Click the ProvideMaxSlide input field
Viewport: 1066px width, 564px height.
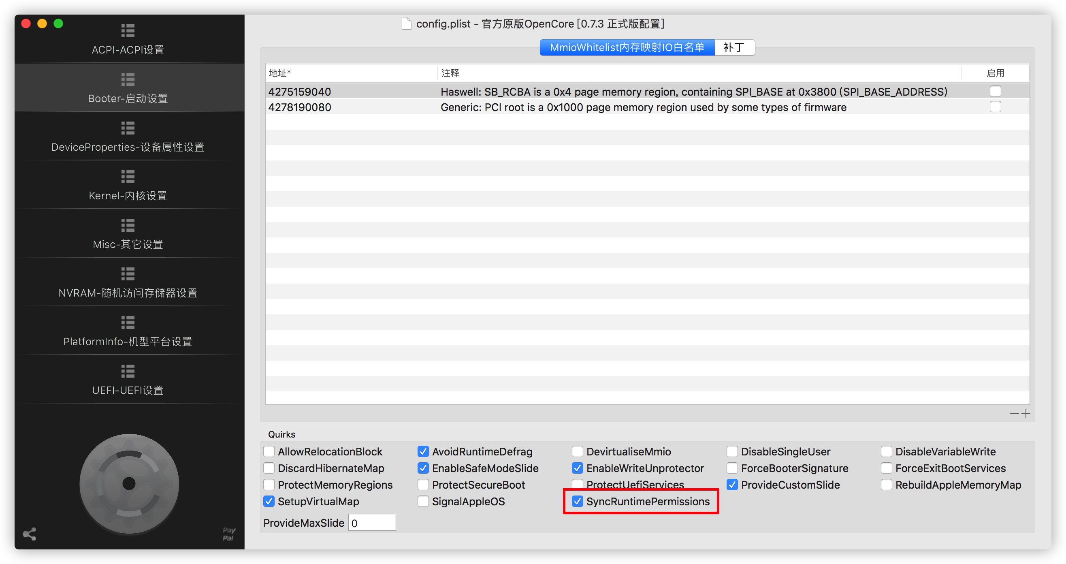pos(372,523)
